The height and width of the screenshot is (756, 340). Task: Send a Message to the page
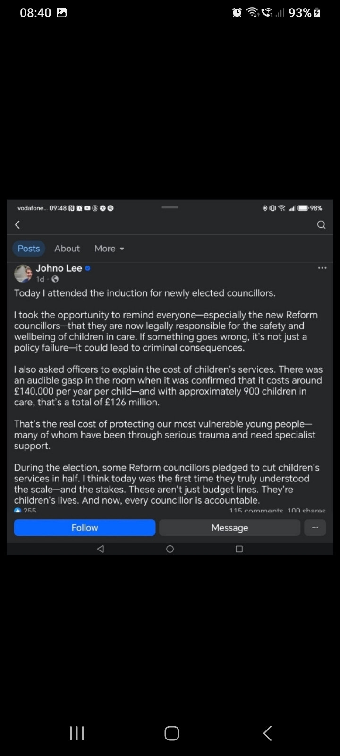[229, 527]
